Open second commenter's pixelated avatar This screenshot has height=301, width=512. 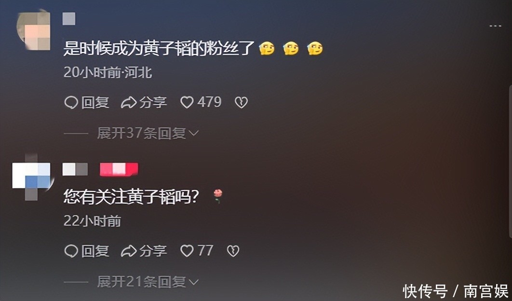[x=32, y=177]
